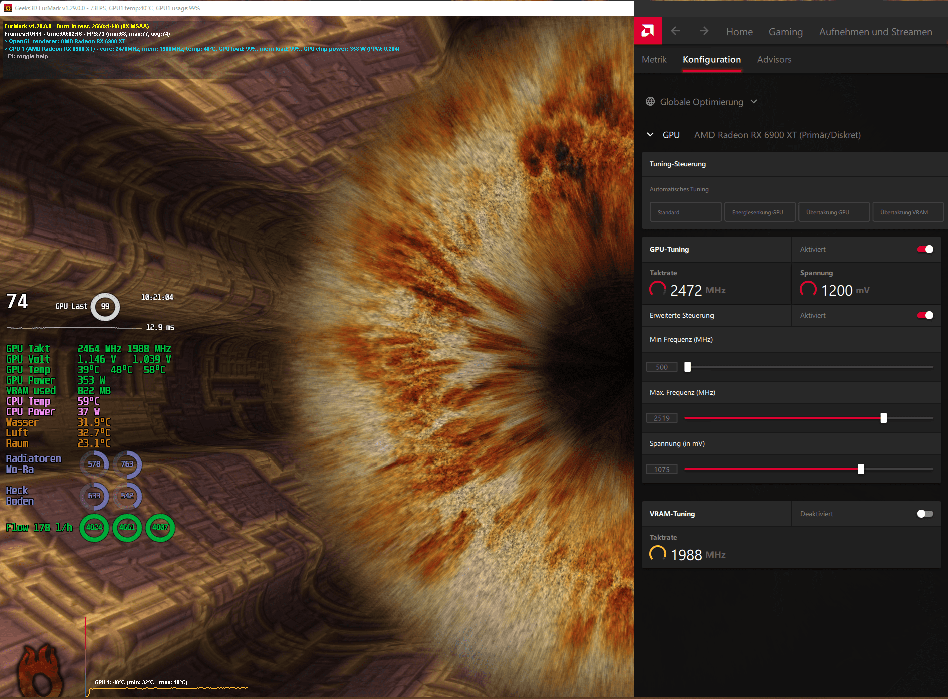Select Energiesenkung GPU preset
This screenshot has width=948, height=699.
(760, 212)
